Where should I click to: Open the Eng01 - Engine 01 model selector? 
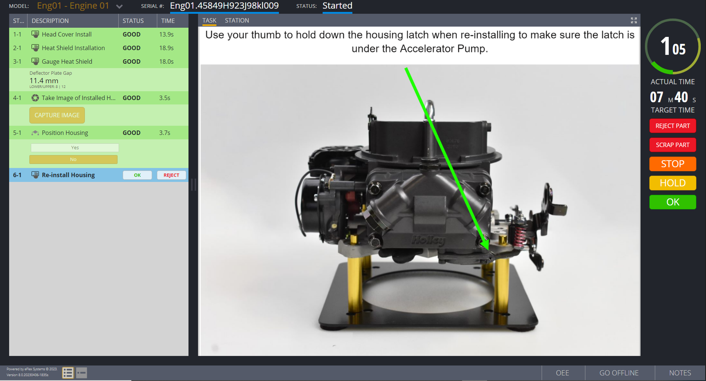click(73, 6)
